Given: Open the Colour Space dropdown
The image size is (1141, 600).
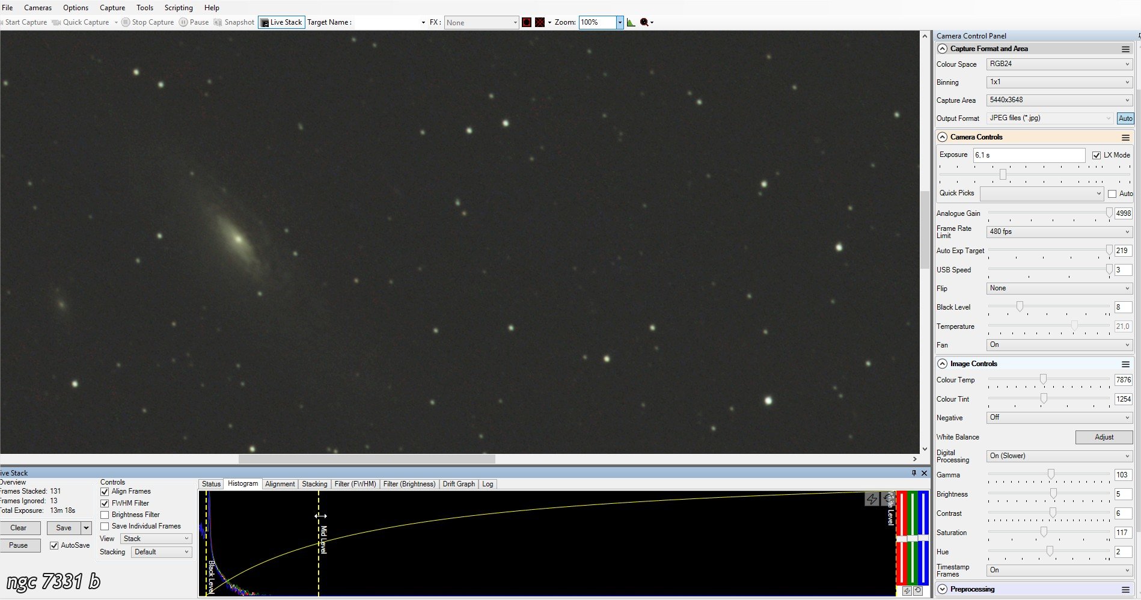Looking at the screenshot, I should (x=1060, y=64).
